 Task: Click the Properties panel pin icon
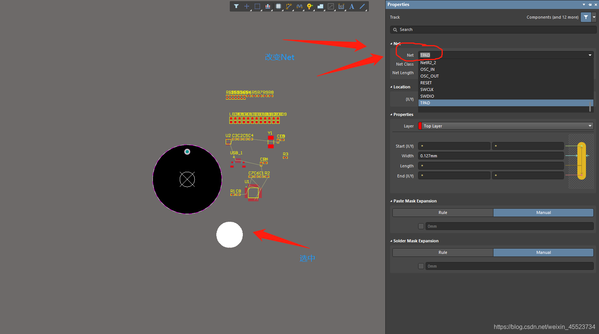(x=590, y=4)
